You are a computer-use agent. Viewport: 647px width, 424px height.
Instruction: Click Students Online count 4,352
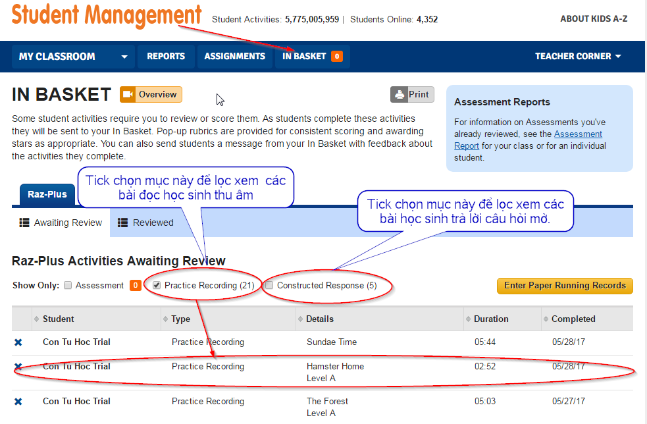coord(427,19)
